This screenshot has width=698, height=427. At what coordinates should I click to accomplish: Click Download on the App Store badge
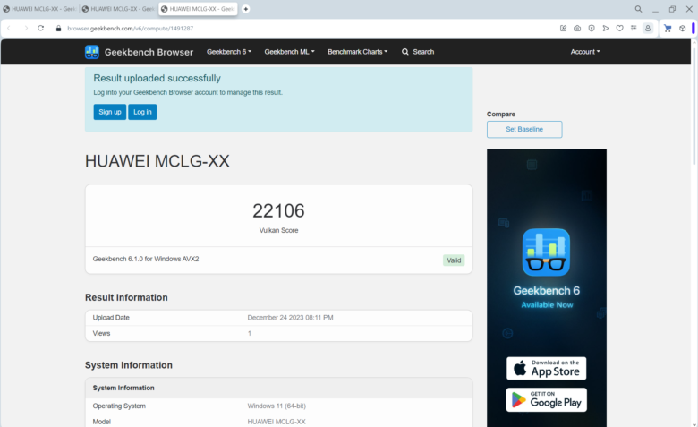point(546,368)
